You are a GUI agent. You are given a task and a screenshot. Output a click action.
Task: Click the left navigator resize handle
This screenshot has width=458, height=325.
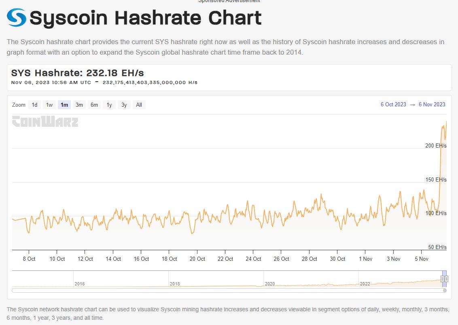pyautogui.click(x=442, y=279)
